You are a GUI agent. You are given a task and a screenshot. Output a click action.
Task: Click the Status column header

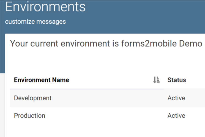(x=177, y=80)
